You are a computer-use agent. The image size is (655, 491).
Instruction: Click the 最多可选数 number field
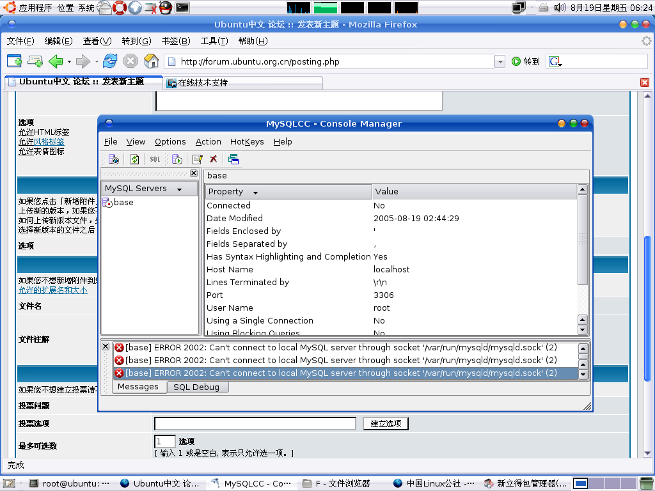(x=164, y=441)
